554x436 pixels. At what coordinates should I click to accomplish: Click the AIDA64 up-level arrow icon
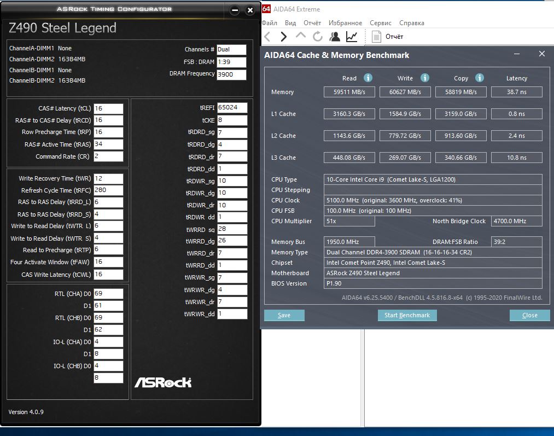301,36
